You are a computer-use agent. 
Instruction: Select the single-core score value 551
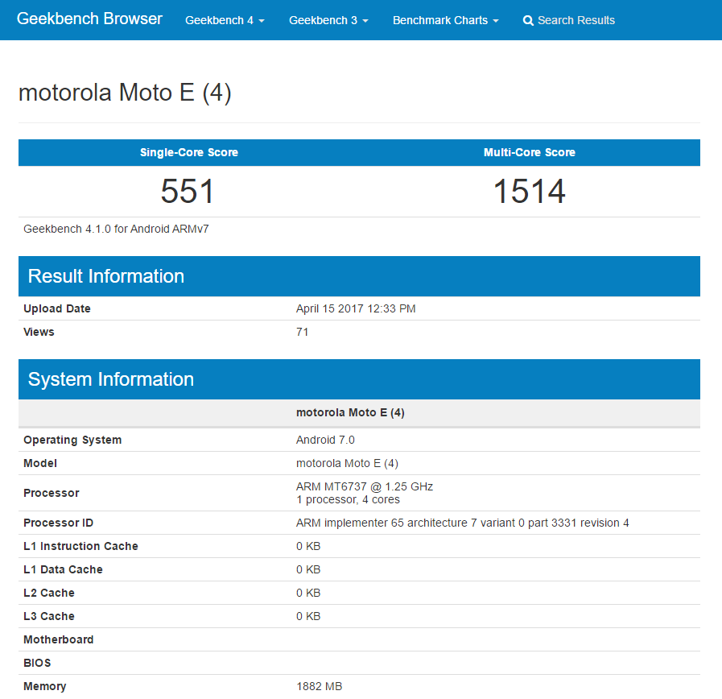pyautogui.click(x=188, y=191)
